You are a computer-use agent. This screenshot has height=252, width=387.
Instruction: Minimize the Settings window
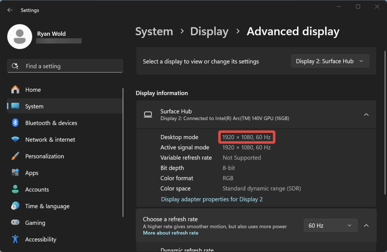pyautogui.click(x=339, y=7)
